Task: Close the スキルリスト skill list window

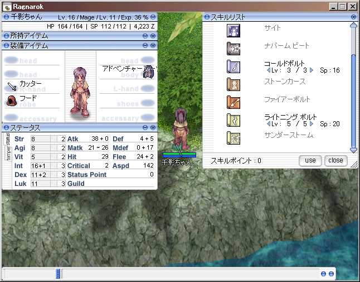Action: (353, 17)
